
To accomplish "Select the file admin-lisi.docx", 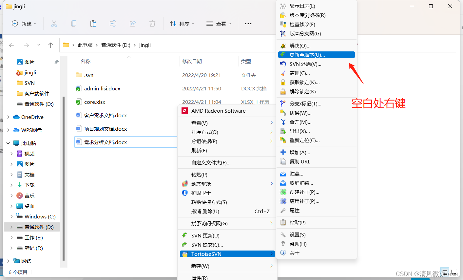I will click(102, 89).
